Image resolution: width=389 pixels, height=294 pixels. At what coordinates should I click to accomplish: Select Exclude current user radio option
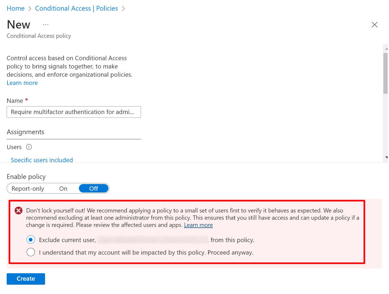[31, 240]
